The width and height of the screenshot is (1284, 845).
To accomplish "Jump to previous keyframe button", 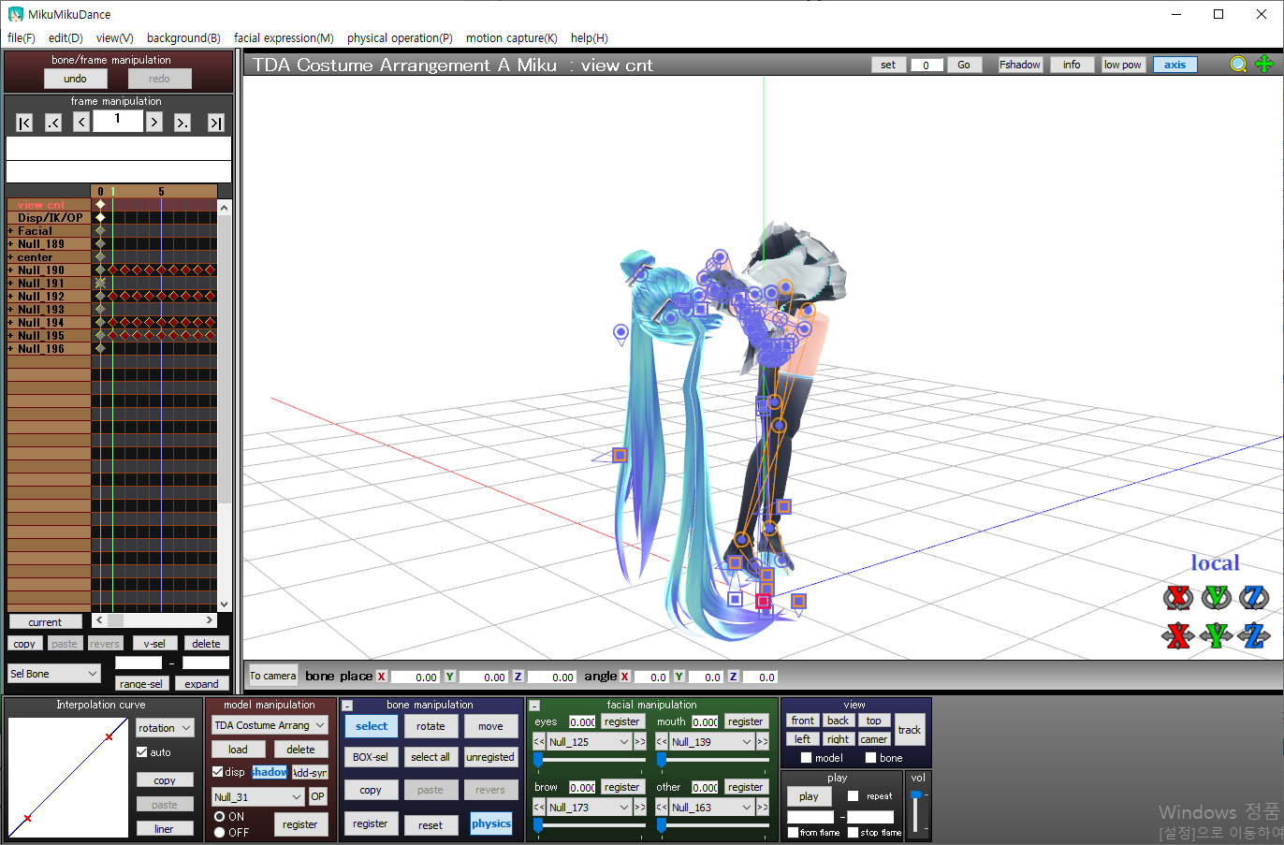I will tap(53, 123).
